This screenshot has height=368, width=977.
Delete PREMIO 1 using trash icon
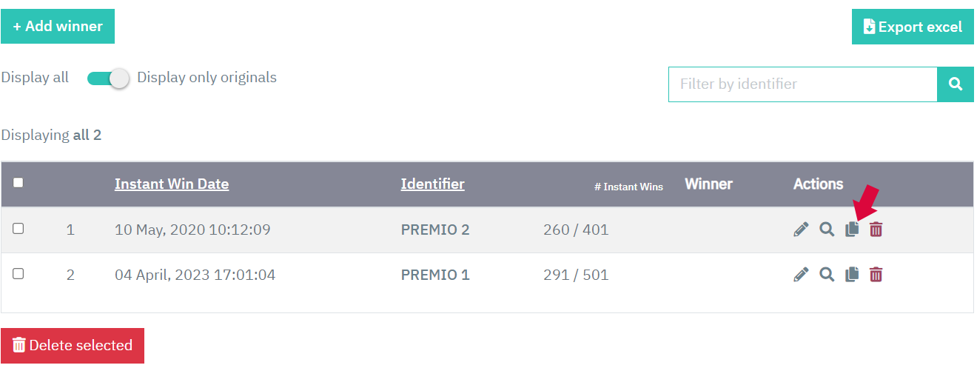(x=876, y=275)
